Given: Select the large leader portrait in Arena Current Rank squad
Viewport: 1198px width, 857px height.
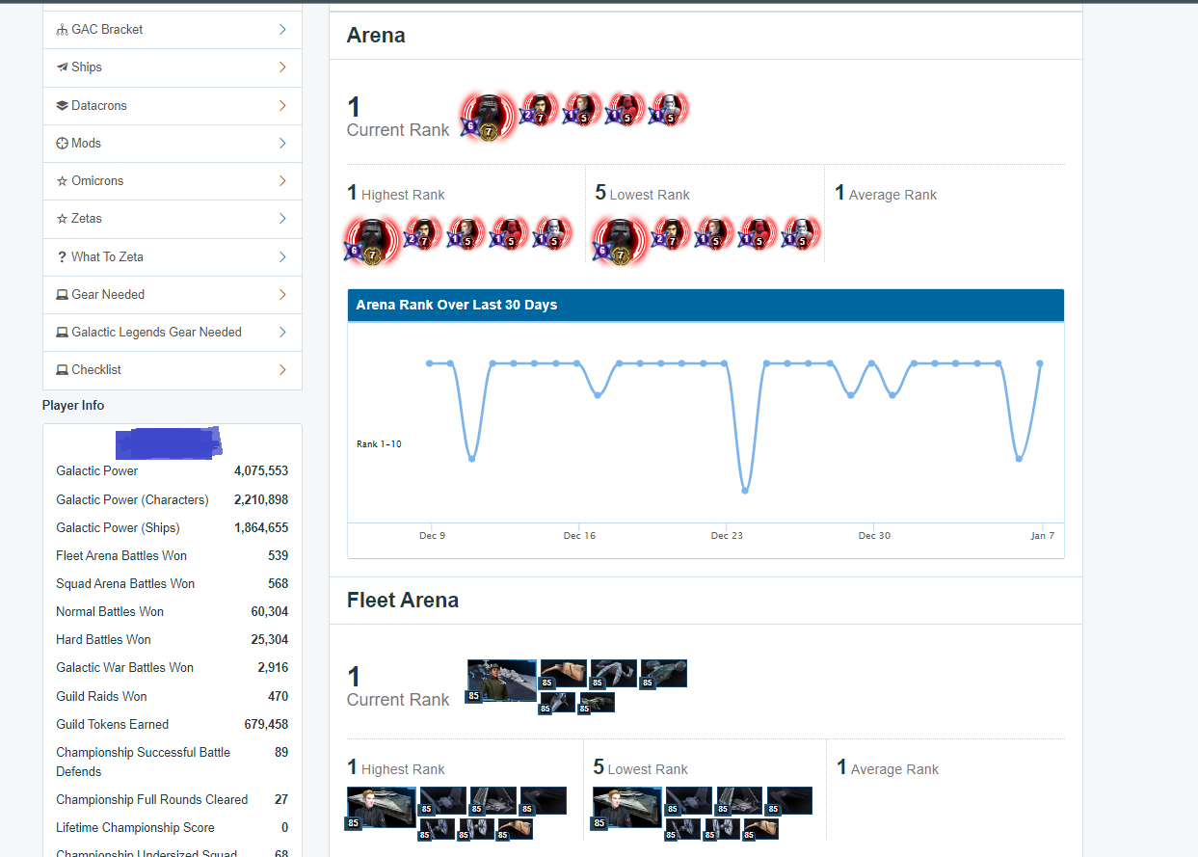Looking at the screenshot, I should pos(489,118).
